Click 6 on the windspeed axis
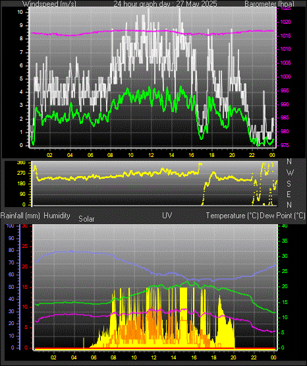The image size is (307, 366). (21, 65)
